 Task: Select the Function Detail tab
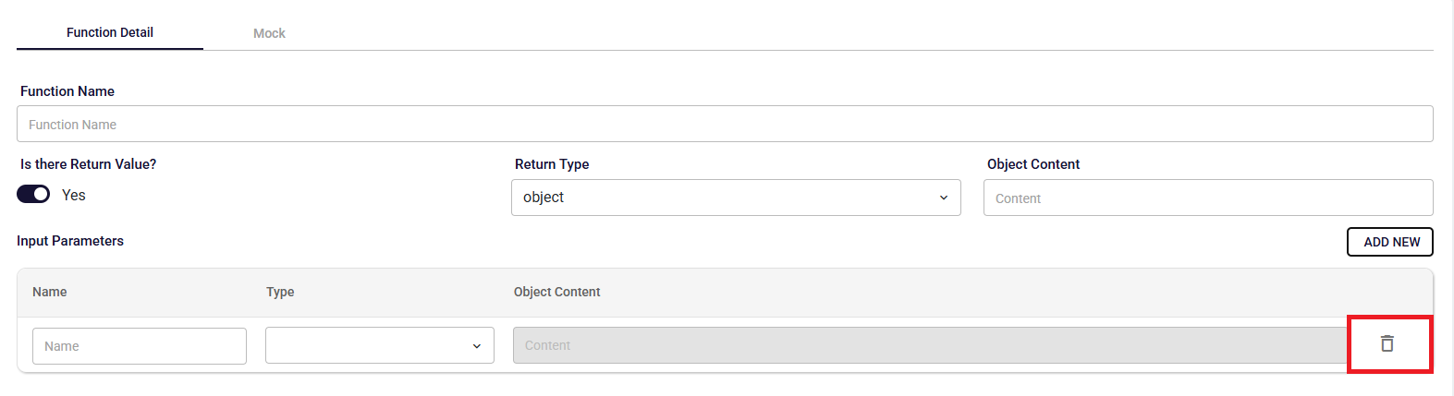point(110,32)
